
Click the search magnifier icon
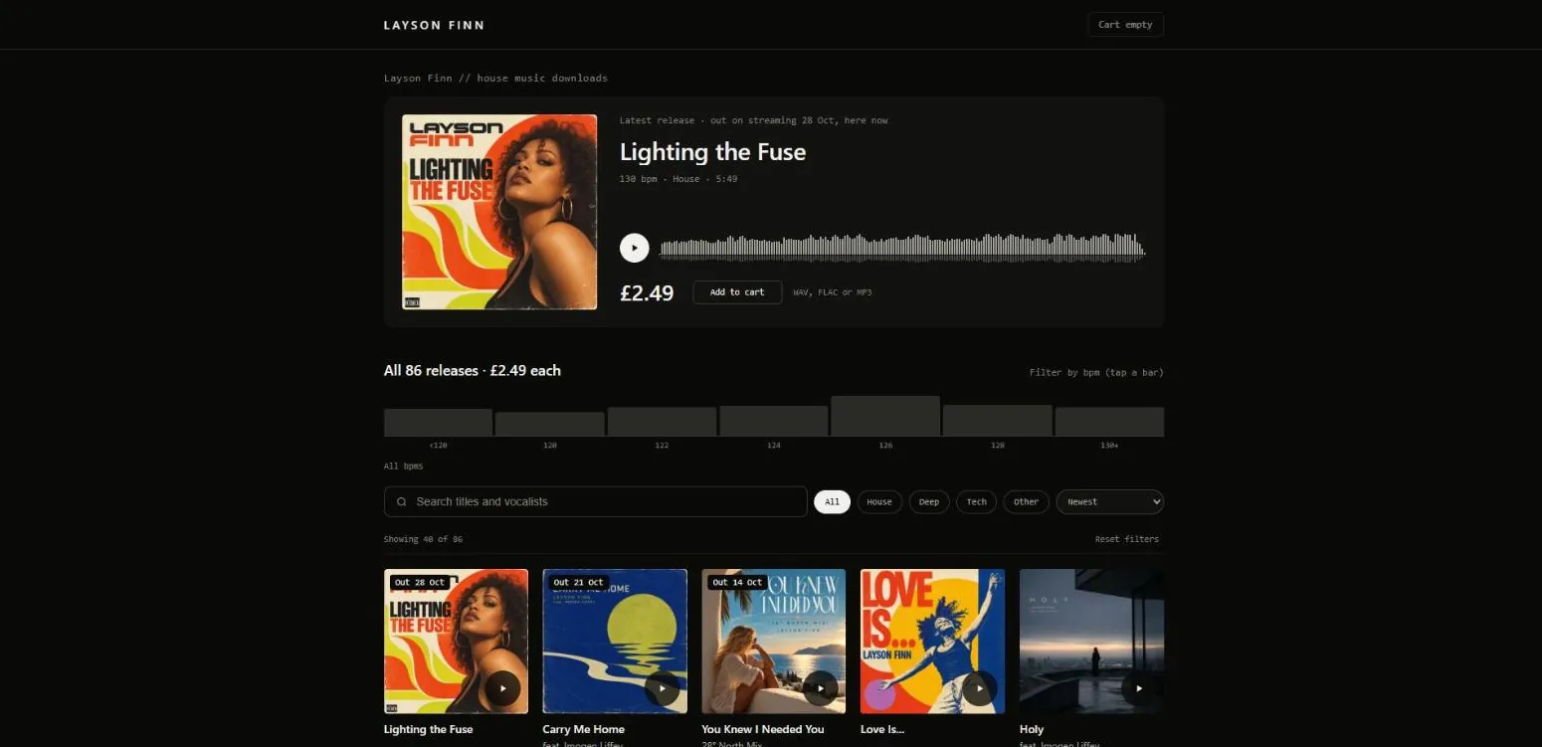pos(402,502)
